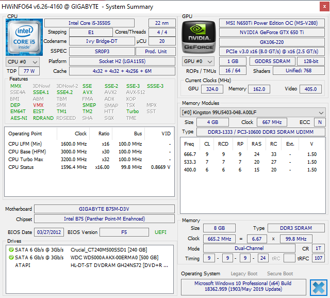Click the GDDR5 SDRAM field

pos(272,61)
